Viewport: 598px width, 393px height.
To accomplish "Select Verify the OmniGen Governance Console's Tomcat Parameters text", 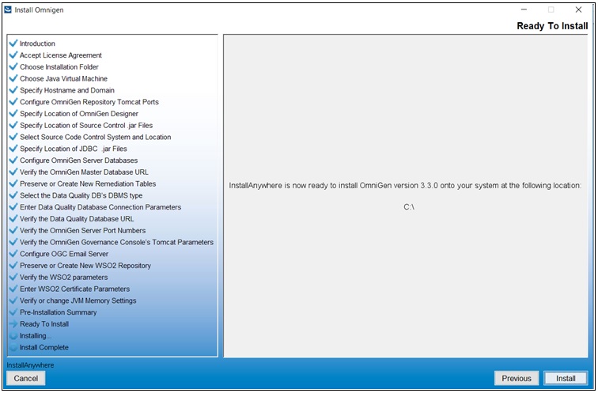I will coord(116,242).
